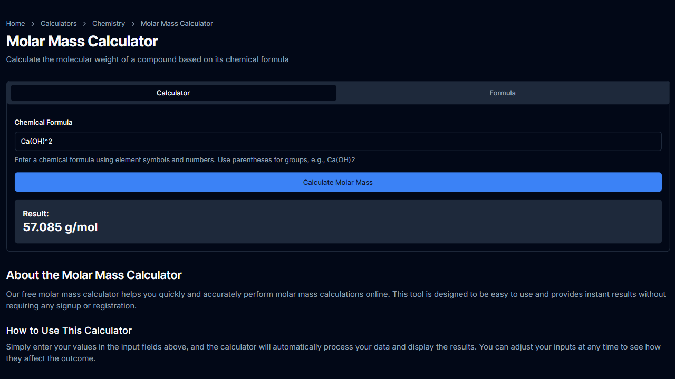Click the Molar Mass Calculator page title

(x=82, y=42)
